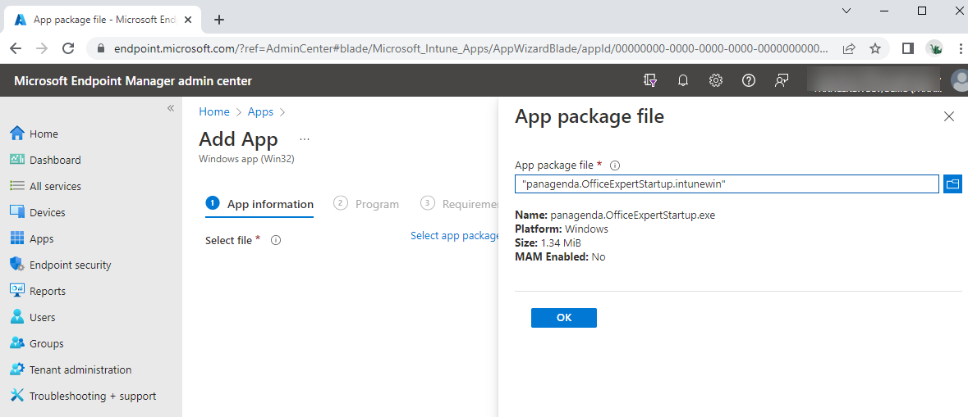Open Endpoint security in the sidebar
Viewport: 968px width, 417px height.
point(70,265)
